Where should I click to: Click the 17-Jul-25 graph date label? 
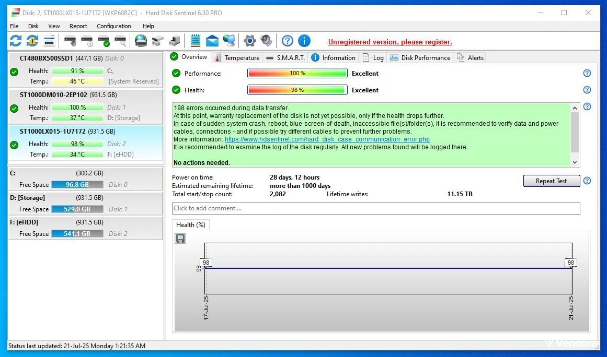tap(206, 307)
